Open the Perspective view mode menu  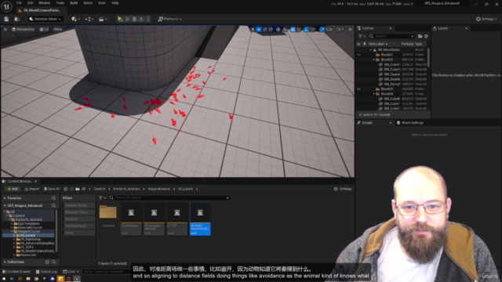pyautogui.click(x=23, y=30)
